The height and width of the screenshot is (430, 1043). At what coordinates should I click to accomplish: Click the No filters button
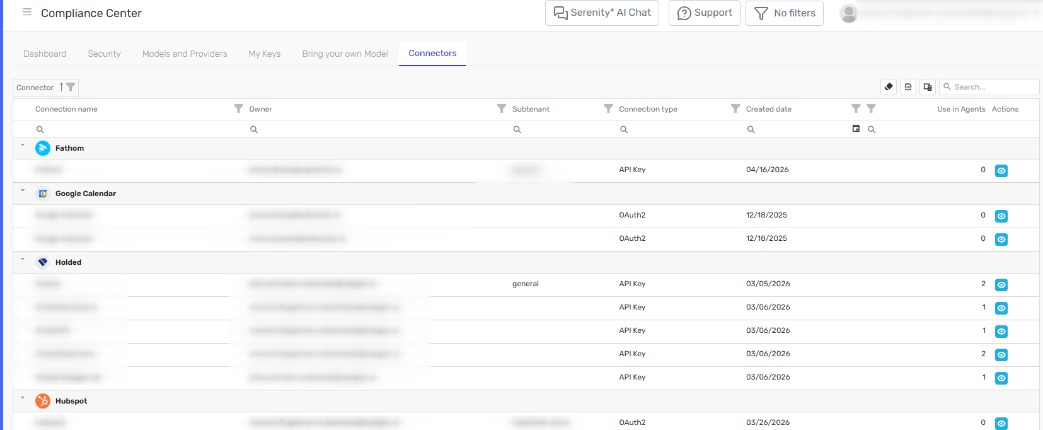click(x=785, y=13)
